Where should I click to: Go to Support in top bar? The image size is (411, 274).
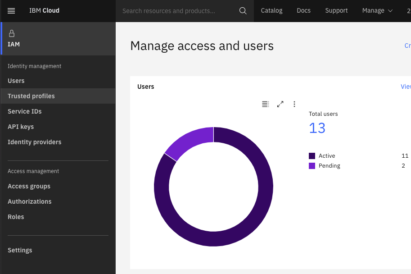[336, 11]
